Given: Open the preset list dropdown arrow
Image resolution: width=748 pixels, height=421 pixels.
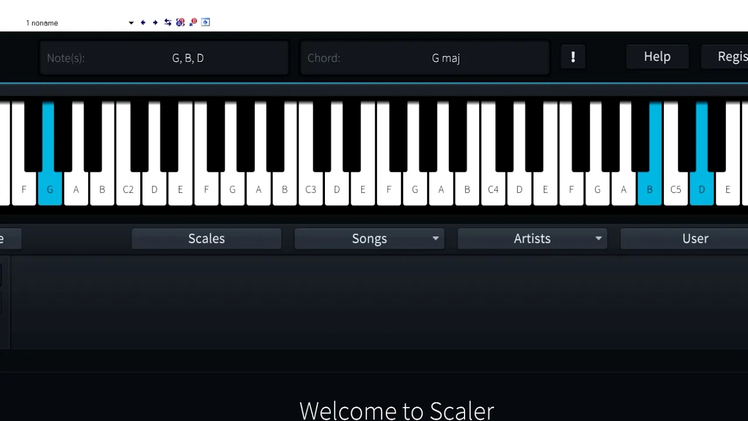Looking at the screenshot, I should click(x=131, y=23).
